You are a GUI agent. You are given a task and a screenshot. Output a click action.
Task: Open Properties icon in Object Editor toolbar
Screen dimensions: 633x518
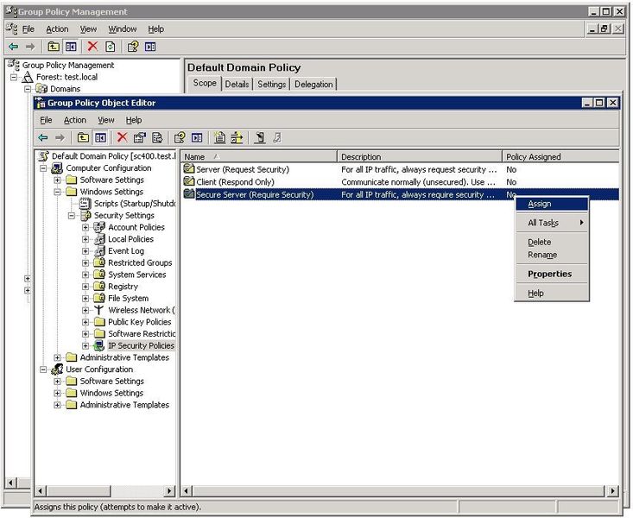[x=140, y=138]
